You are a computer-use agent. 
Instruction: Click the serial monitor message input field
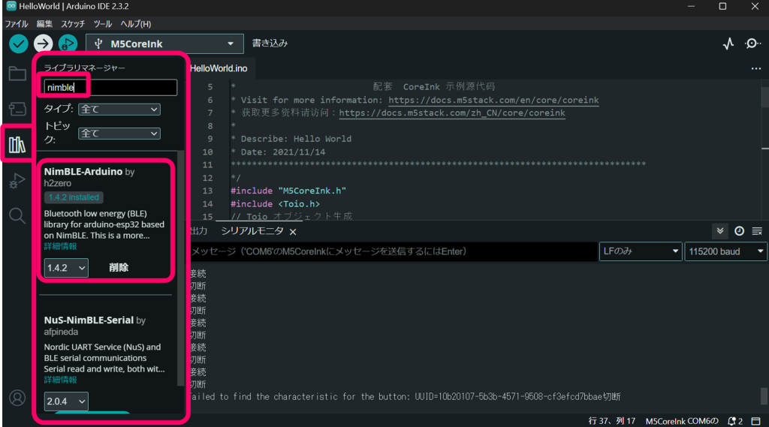pyautogui.click(x=394, y=251)
